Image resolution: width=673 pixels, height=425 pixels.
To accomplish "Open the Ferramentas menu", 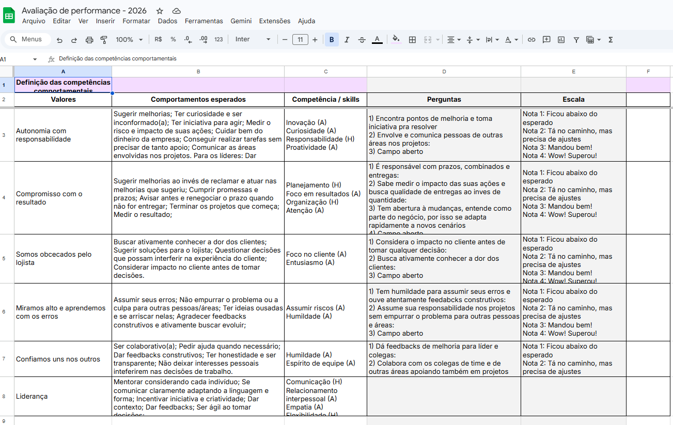I will [204, 21].
